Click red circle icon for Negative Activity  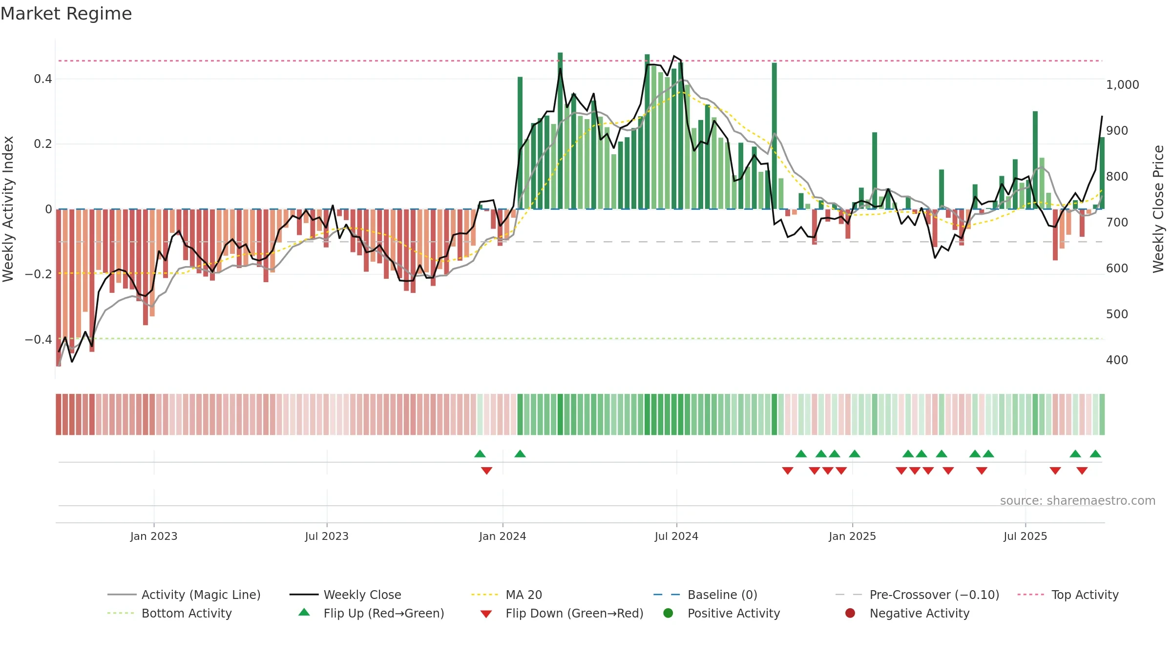[x=850, y=613]
